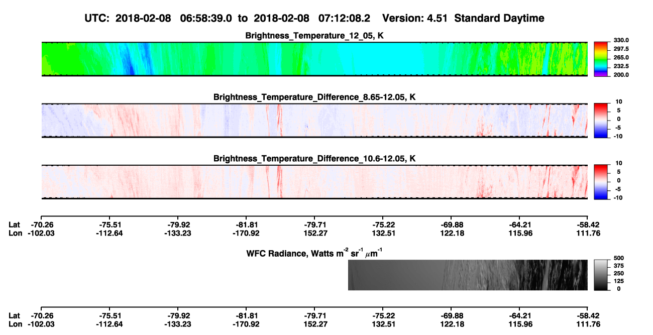This screenshot has width=653, height=335.
Task: Click longitude -170.92 on the upper axis
Action: click(x=246, y=233)
